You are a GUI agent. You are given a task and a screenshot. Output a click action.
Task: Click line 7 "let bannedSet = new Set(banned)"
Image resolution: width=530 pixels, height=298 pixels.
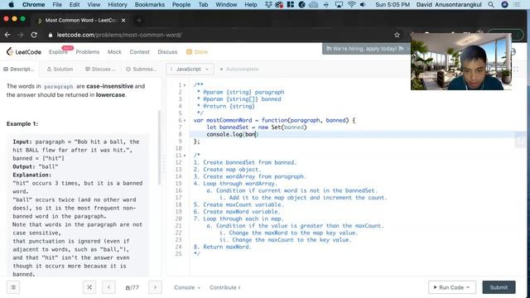257,127
